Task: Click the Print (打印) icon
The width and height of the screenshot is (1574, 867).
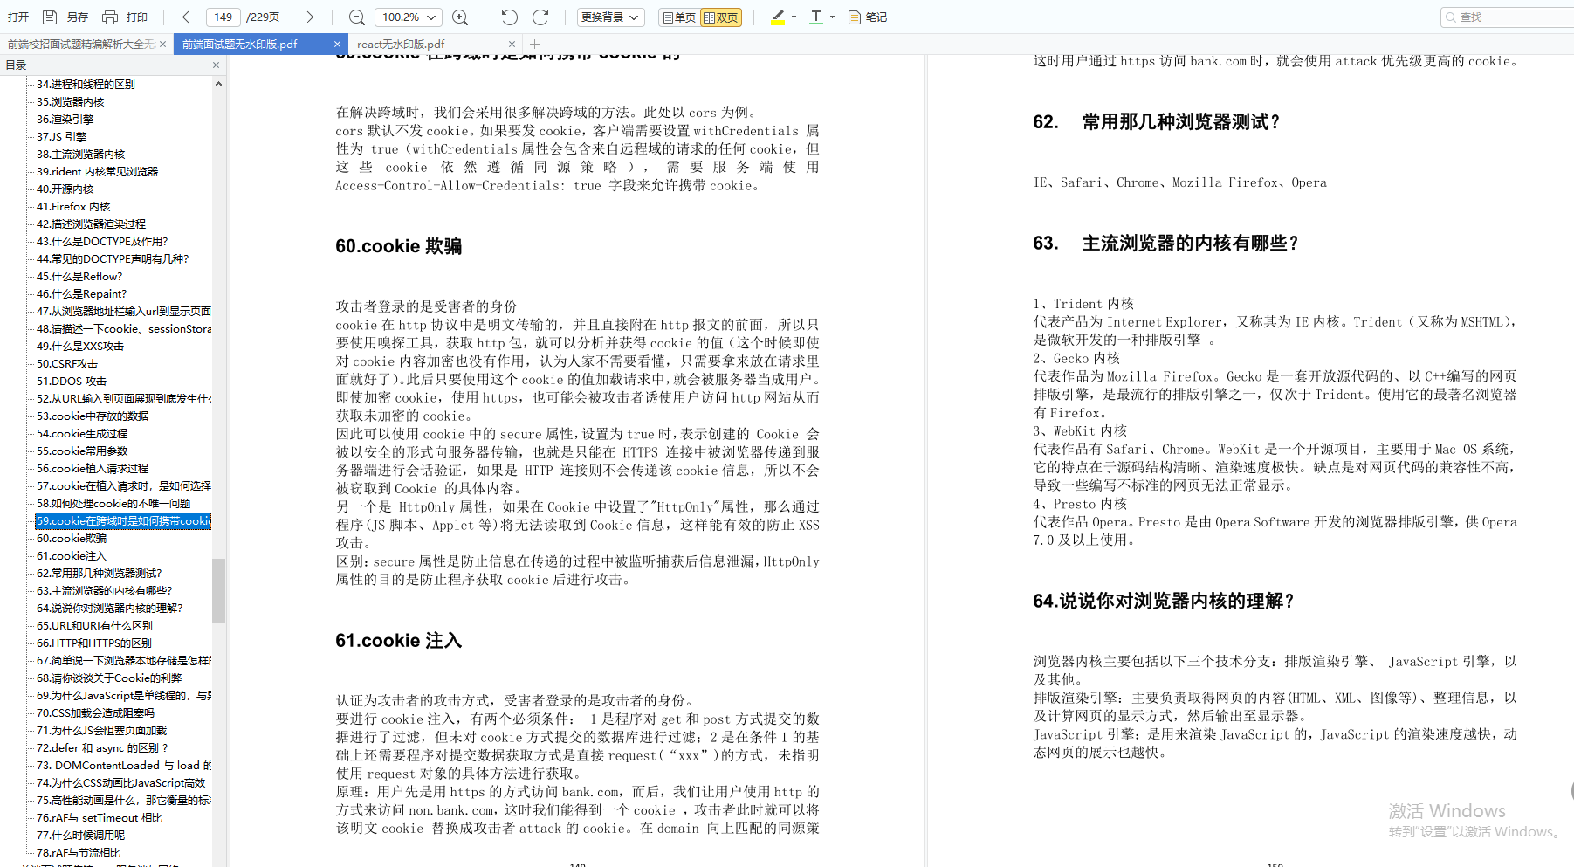Action: (x=110, y=17)
